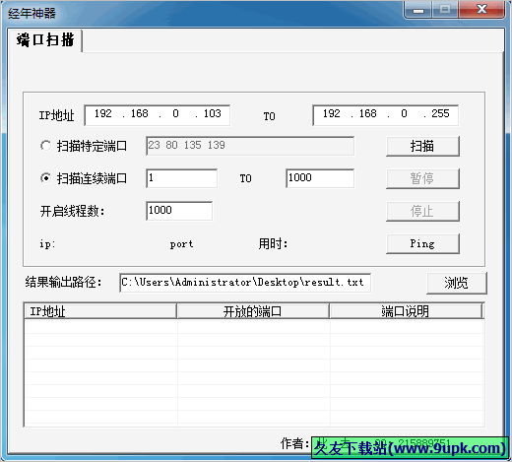Click the 168 octet in the end IP address
The width and height of the screenshot is (512, 462).
coord(367,113)
